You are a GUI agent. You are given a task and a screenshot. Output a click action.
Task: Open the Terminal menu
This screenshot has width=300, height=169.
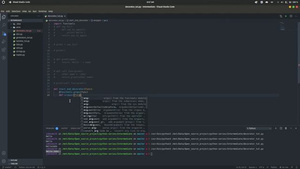tap(42, 11)
